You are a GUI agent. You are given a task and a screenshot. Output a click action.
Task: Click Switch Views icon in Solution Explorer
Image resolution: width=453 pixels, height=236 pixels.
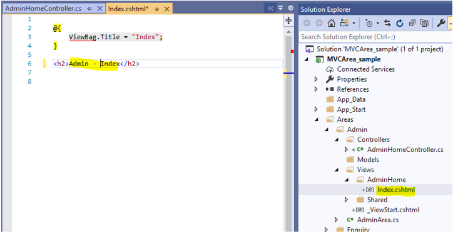(344, 23)
